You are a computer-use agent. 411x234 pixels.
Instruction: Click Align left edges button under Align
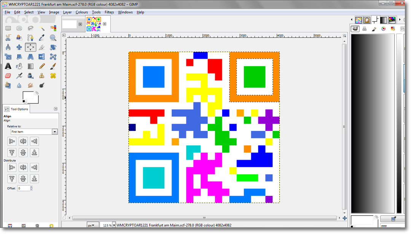coord(12,141)
